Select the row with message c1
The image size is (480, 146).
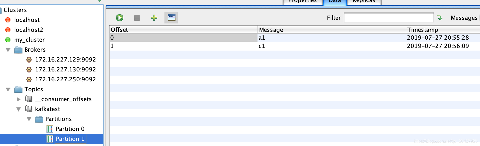(x=295, y=46)
